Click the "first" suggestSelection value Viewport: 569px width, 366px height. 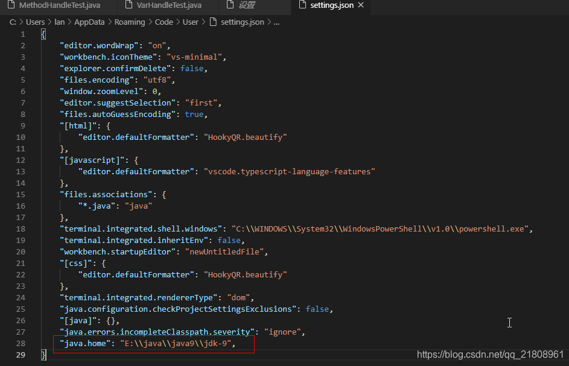(201, 103)
